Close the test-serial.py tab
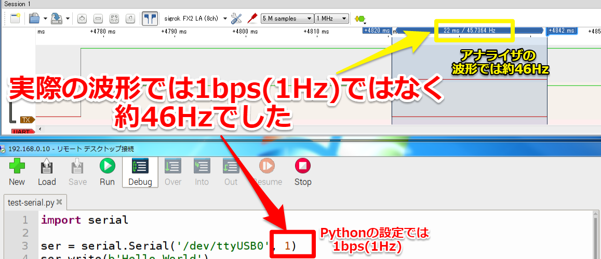The width and height of the screenshot is (601, 259). (59, 203)
